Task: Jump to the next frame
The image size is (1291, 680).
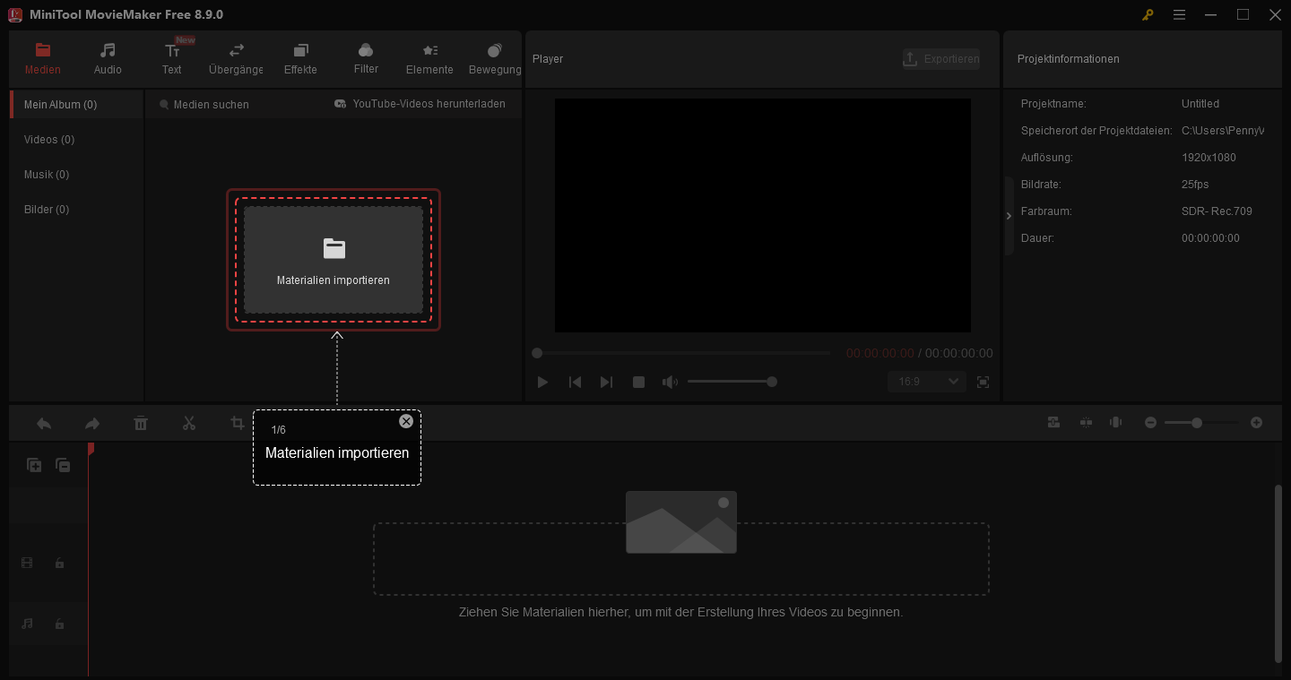Action: 606,382
